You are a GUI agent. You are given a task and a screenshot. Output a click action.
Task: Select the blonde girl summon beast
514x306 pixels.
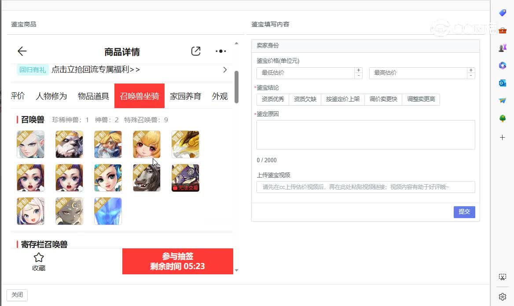[147, 145]
